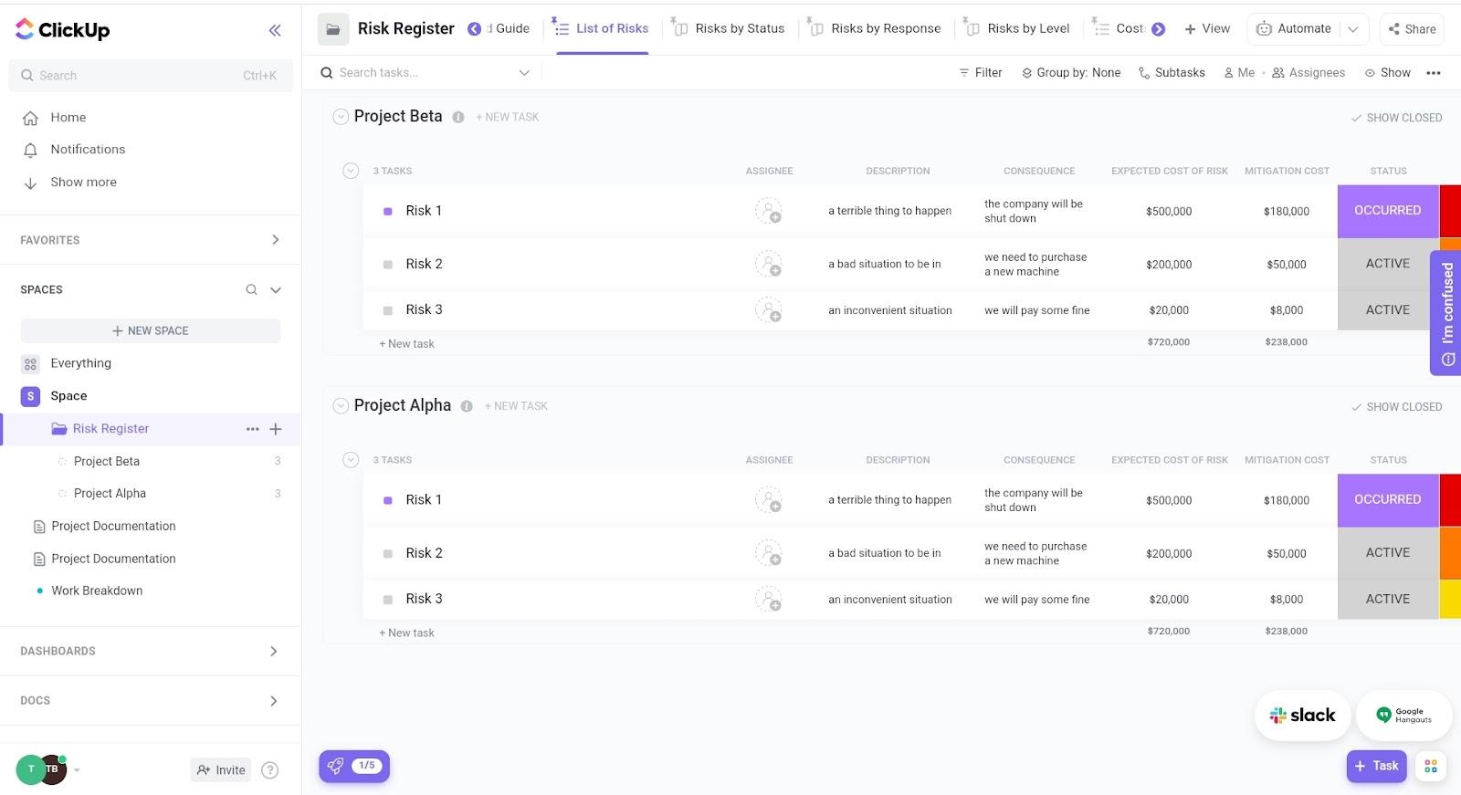The height and width of the screenshot is (795, 1461).
Task: Click the plus icon next to Risk Register folder
Action: 276,429
